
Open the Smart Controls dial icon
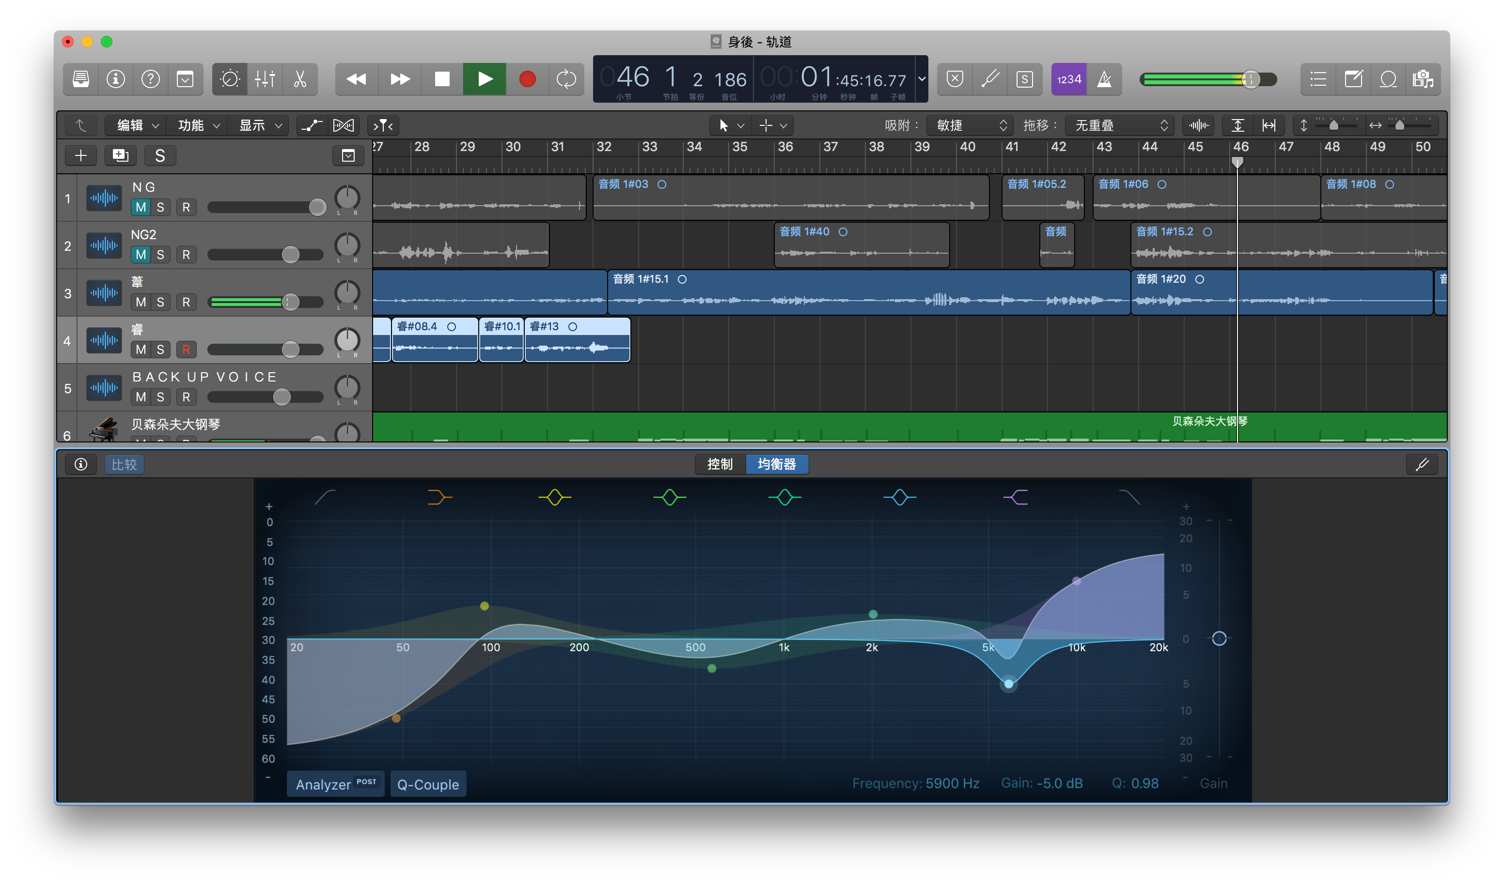pos(230,79)
